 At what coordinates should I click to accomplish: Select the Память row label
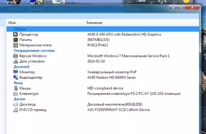(x=26, y=40)
